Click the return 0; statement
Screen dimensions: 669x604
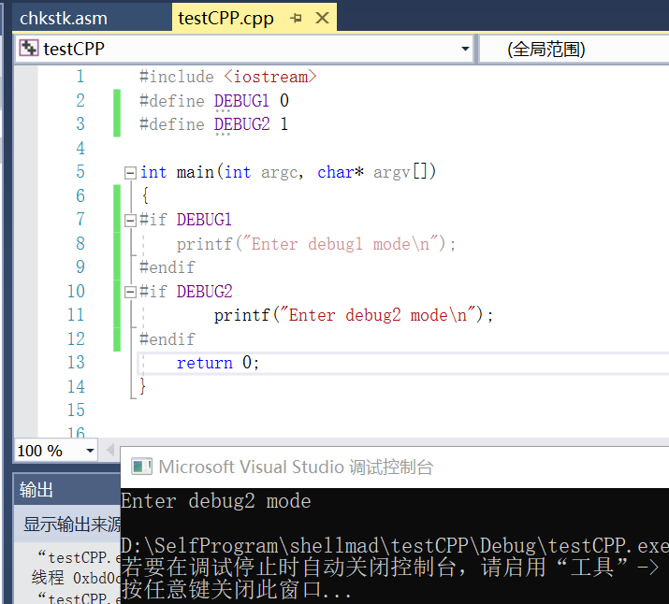(x=218, y=363)
